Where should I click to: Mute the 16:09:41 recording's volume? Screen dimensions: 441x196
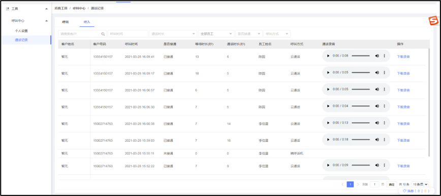tap(377, 56)
